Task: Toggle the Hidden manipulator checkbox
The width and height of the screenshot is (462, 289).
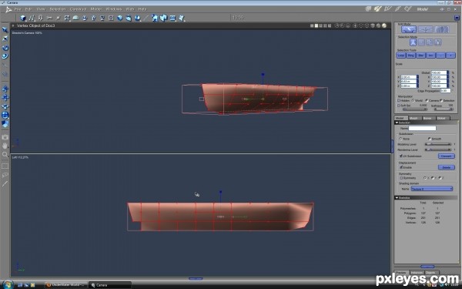Action: click(x=399, y=100)
